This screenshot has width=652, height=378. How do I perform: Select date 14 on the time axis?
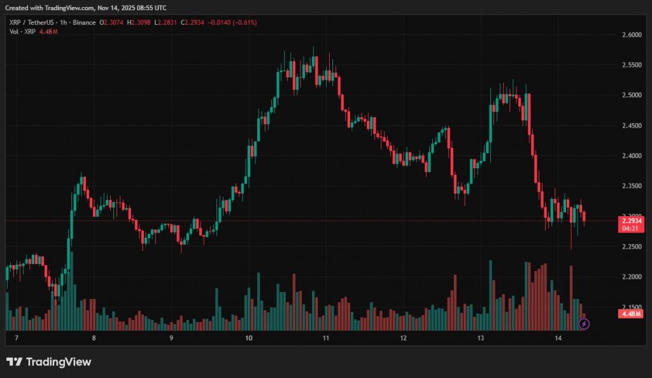558,338
